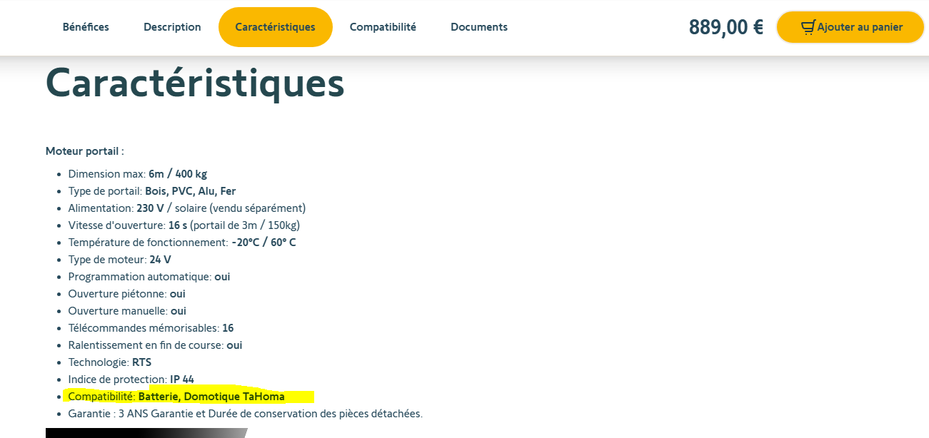Click the black banner image at page bottom
This screenshot has height=438, width=929.
point(143,433)
